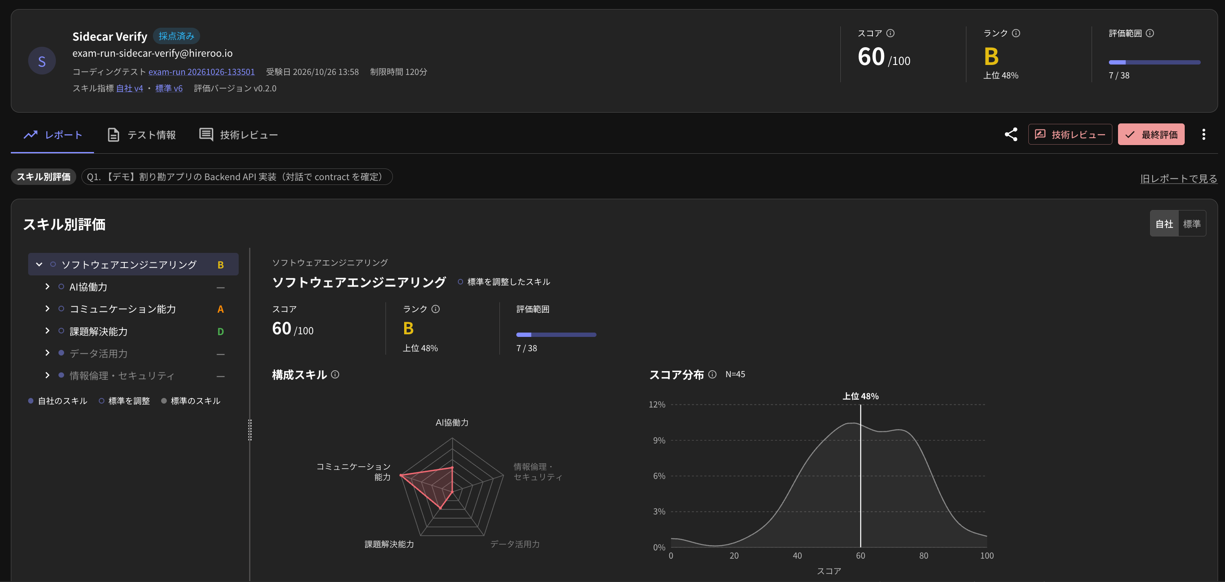Click the panel resize drag handle
1225x582 pixels.
point(250,430)
